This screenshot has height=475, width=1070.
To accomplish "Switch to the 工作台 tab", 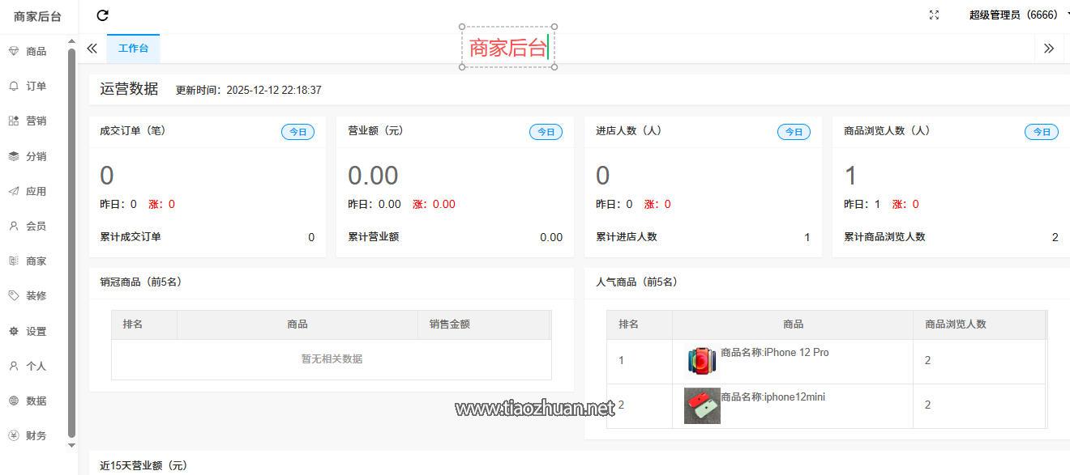I will coord(133,49).
